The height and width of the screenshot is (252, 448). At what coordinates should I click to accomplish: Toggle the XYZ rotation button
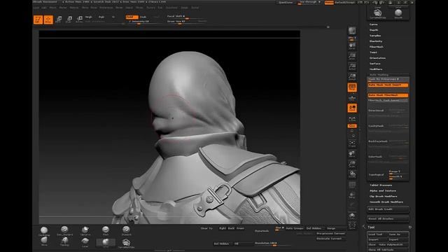(x=352, y=126)
